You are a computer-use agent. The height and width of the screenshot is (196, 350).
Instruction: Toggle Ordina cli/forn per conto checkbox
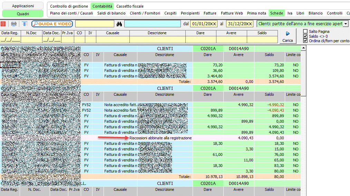click(305, 41)
